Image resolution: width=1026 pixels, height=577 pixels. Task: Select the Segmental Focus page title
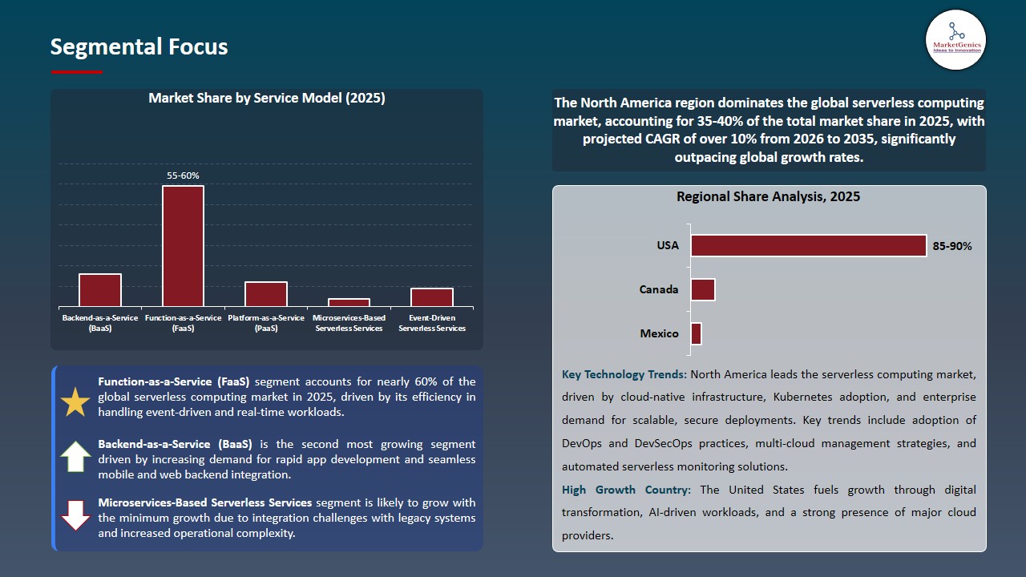(139, 46)
